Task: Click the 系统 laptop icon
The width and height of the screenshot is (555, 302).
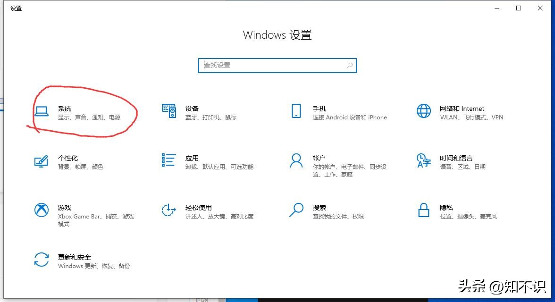Action: point(41,111)
